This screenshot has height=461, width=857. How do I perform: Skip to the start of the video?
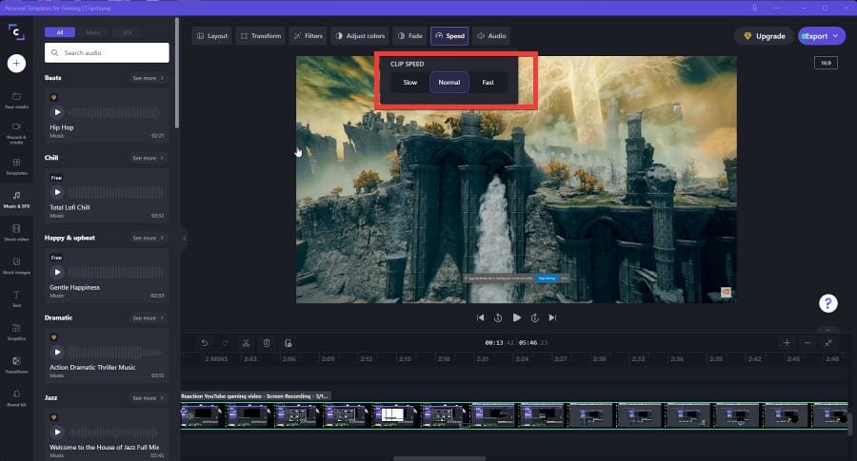pyautogui.click(x=481, y=317)
